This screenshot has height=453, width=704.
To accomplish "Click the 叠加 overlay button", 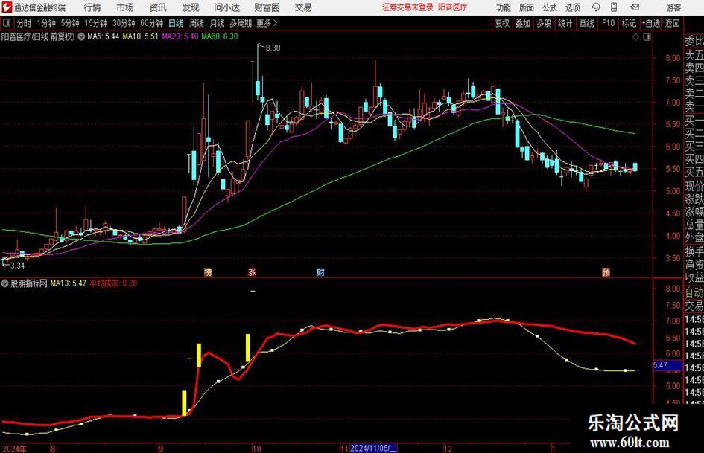I will click(523, 23).
